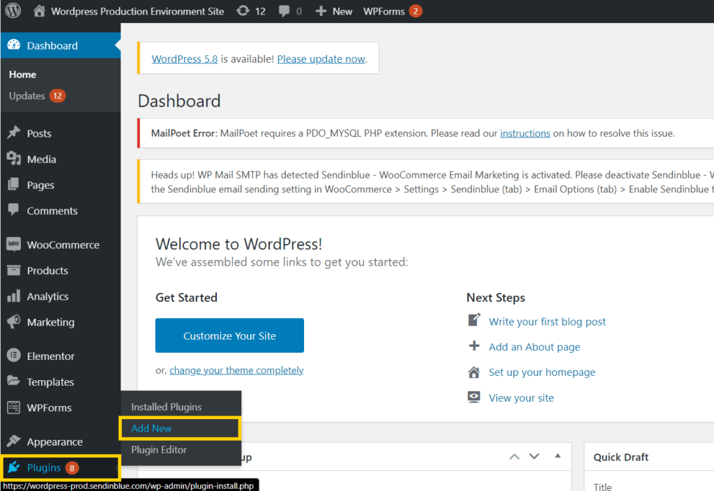The image size is (714, 491).
Task: Open the Plugins menu label in sidebar
Action: [44, 467]
